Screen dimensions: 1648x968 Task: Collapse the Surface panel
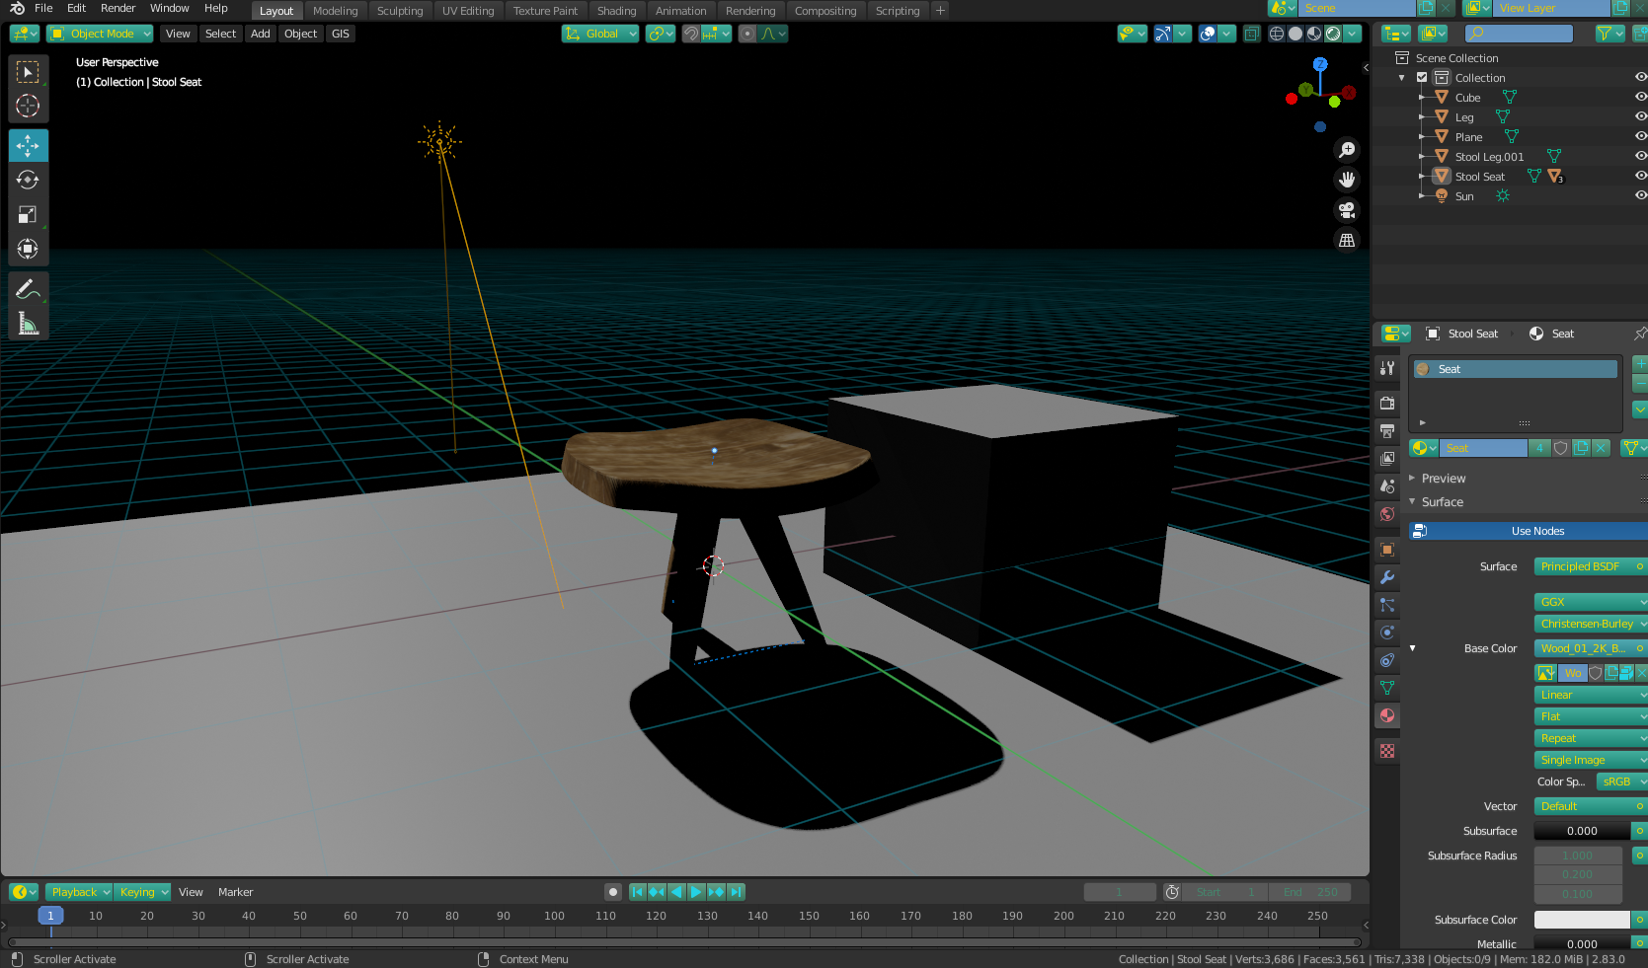[x=1443, y=502]
